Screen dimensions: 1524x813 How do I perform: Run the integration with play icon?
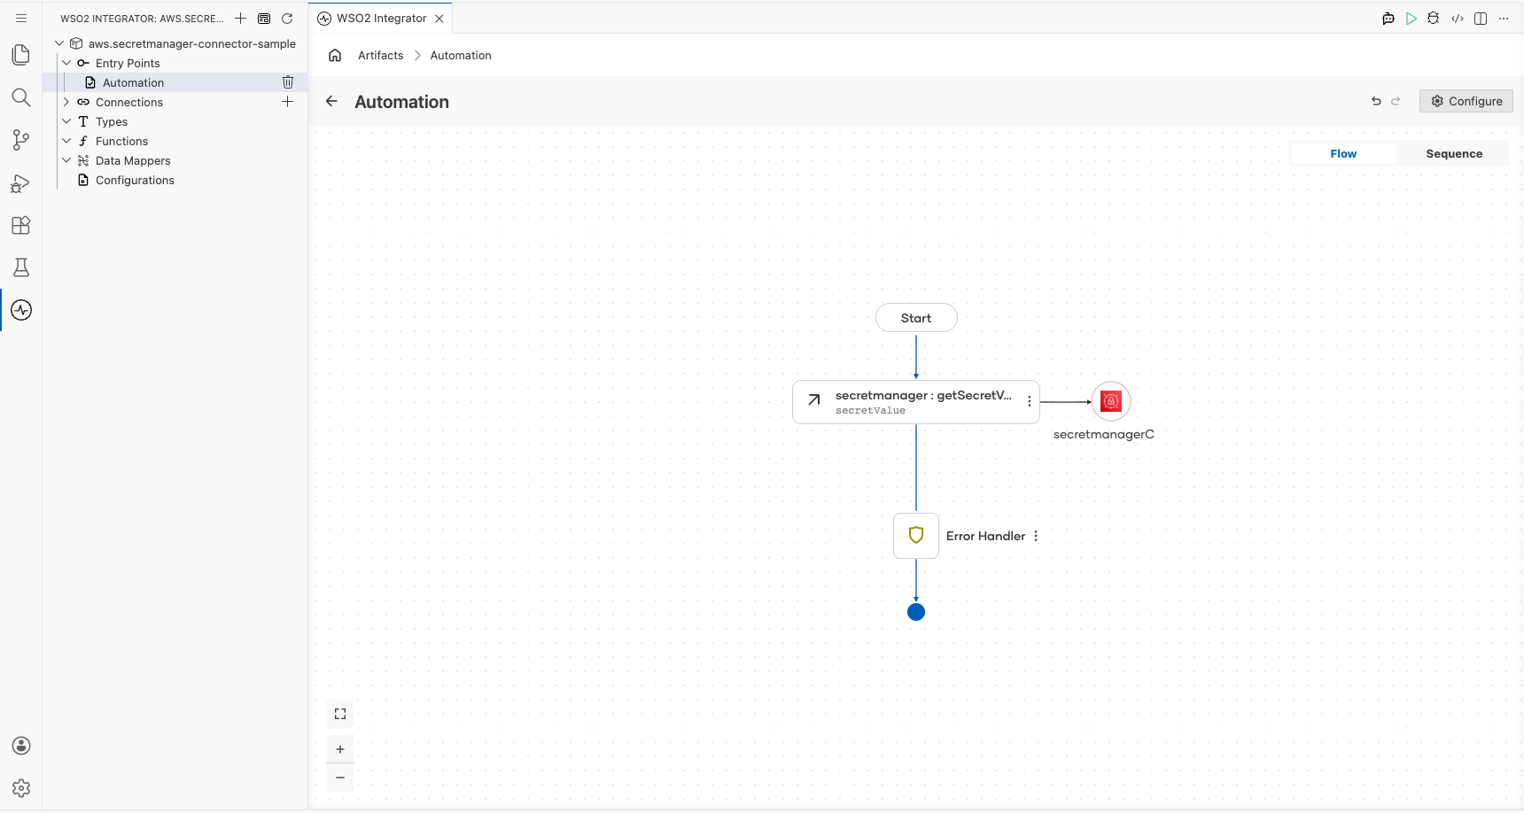point(1411,18)
